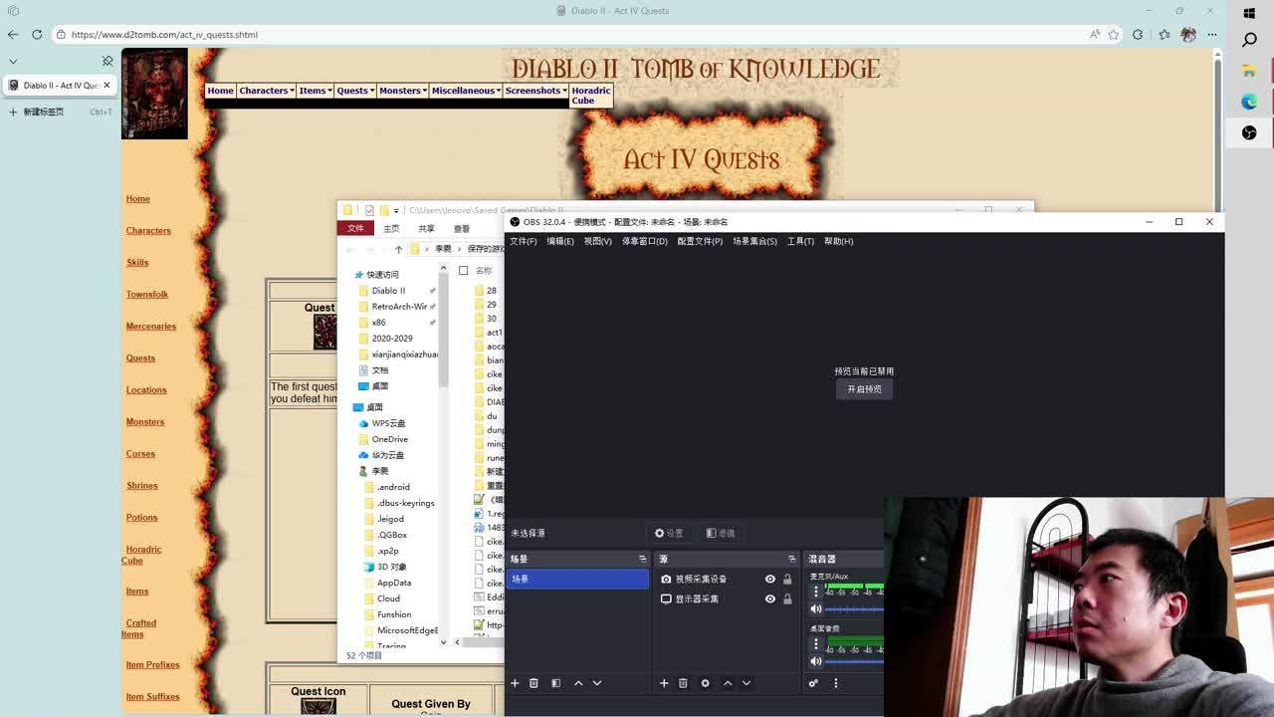1274x717 pixels.
Task: Open the Diablo II folder in quick access
Action: (x=388, y=291)
